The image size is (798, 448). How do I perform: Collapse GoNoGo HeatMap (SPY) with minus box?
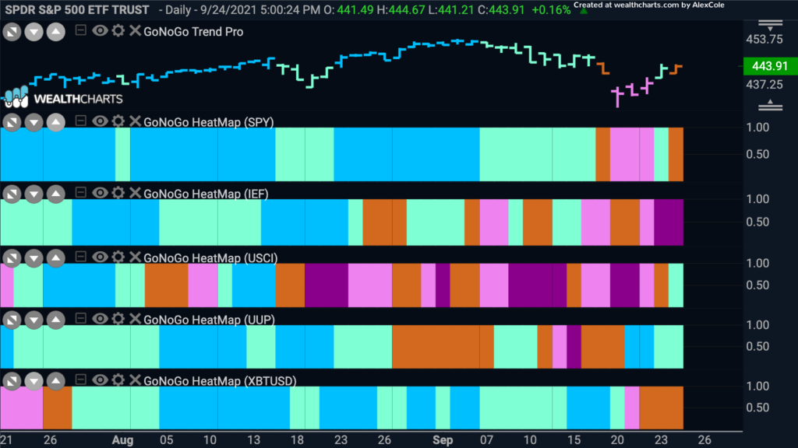(x=80, y=121)
